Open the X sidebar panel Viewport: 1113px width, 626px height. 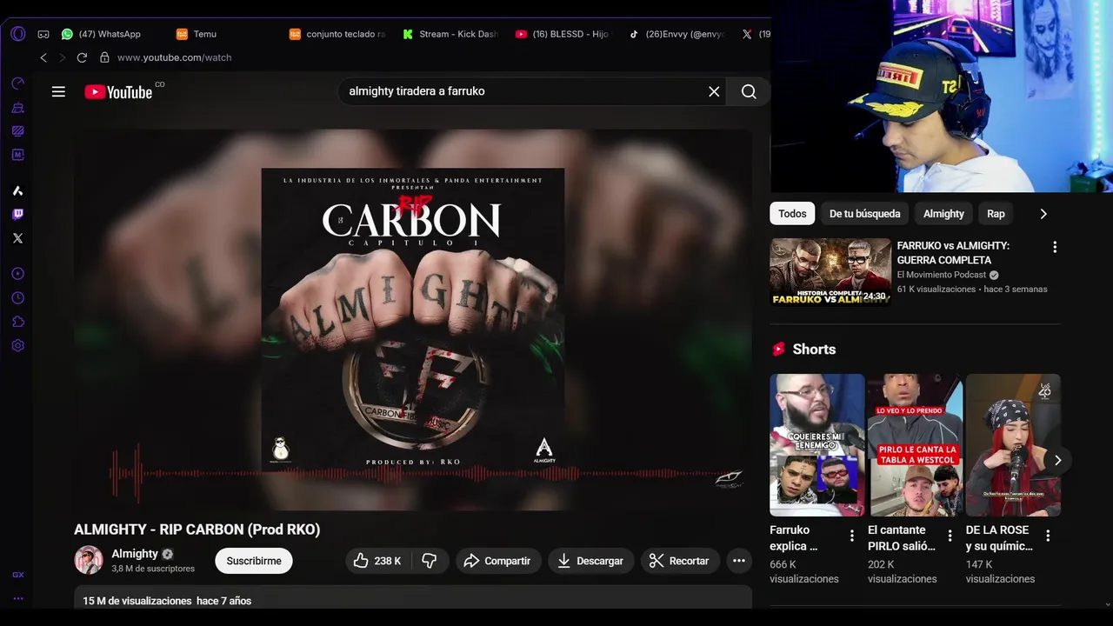pos(17,238)
